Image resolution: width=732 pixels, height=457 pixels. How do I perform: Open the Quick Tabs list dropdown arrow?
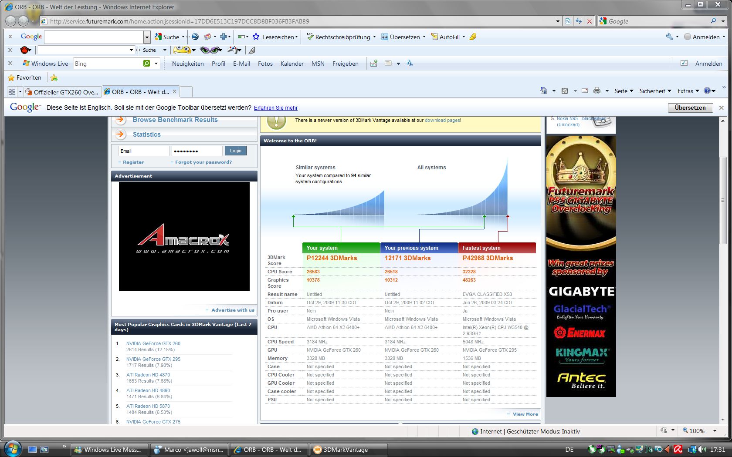20,92
